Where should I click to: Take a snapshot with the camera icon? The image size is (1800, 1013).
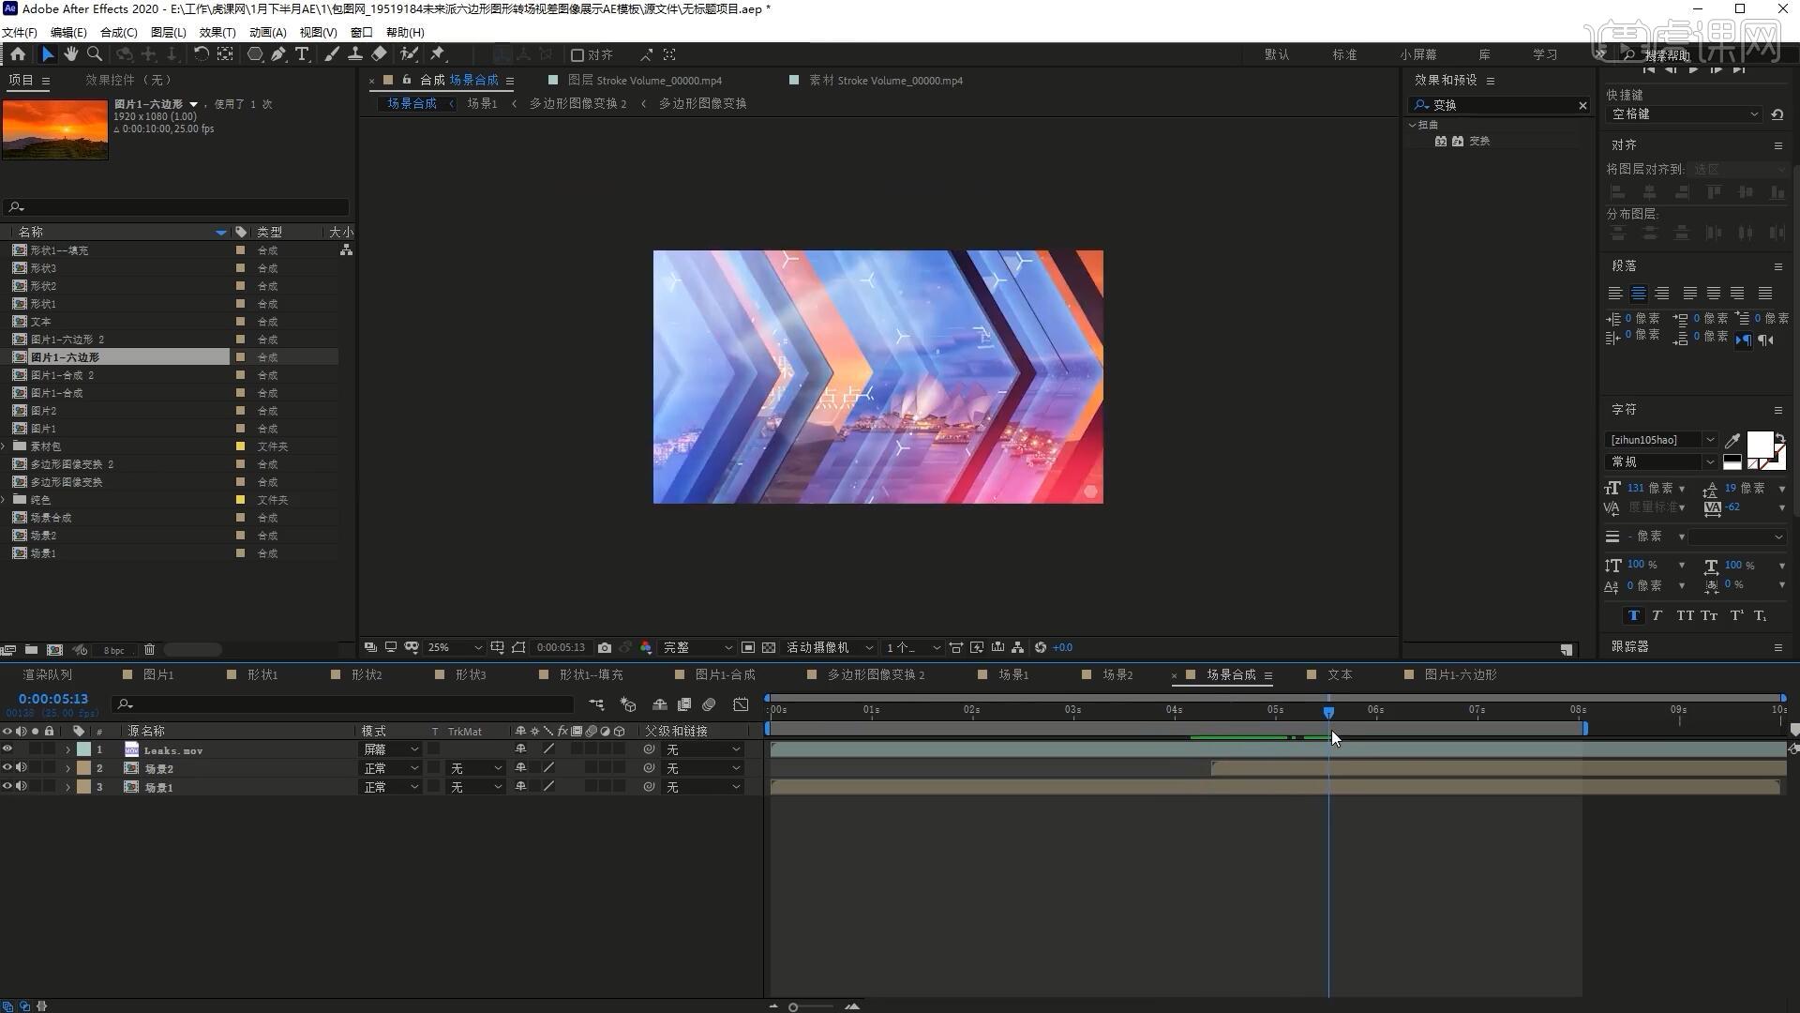pyautogui.click(x=605, y=648)
